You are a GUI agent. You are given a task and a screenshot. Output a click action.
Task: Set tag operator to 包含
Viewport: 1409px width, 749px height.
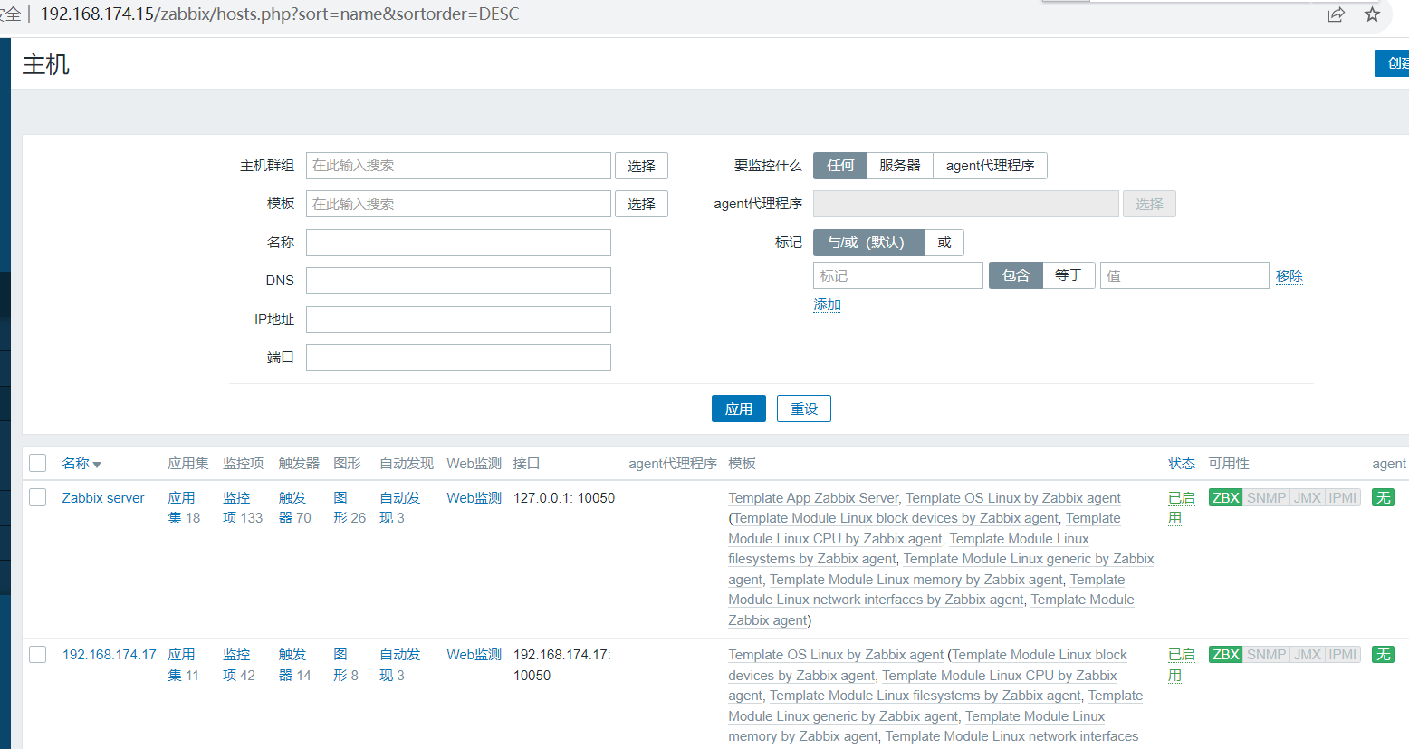[1016, 275]
